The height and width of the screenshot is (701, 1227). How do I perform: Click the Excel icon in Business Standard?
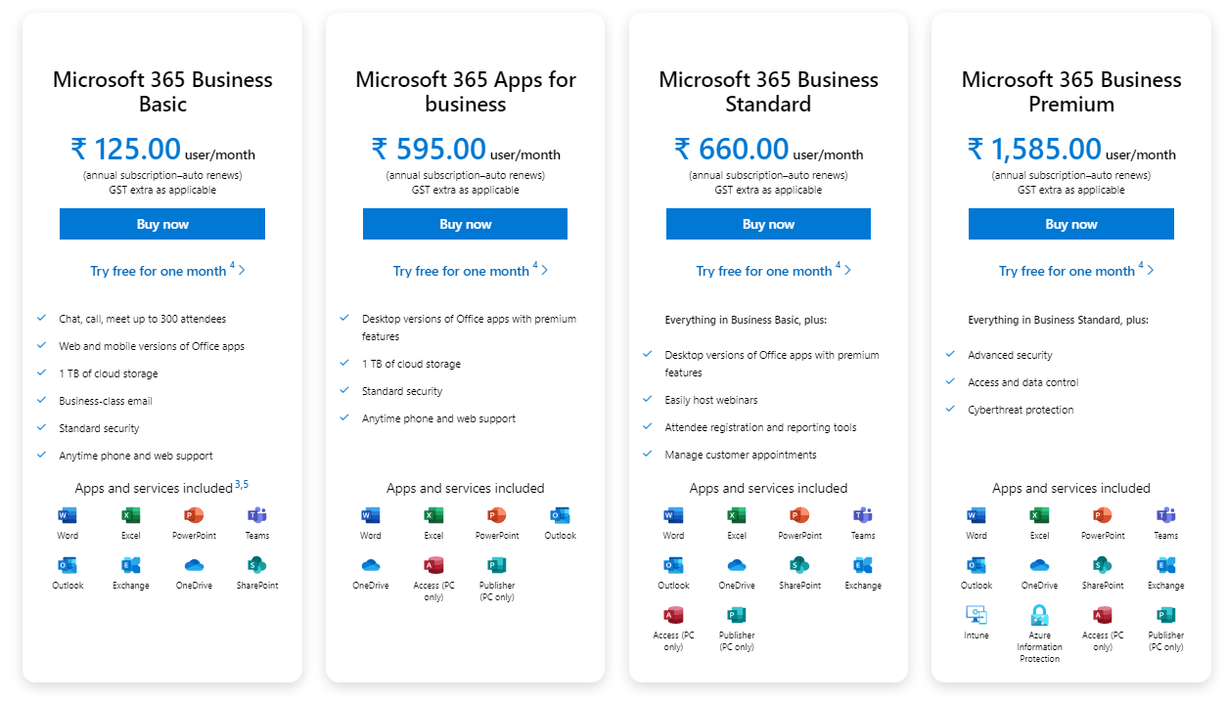[x=737, y=515]
